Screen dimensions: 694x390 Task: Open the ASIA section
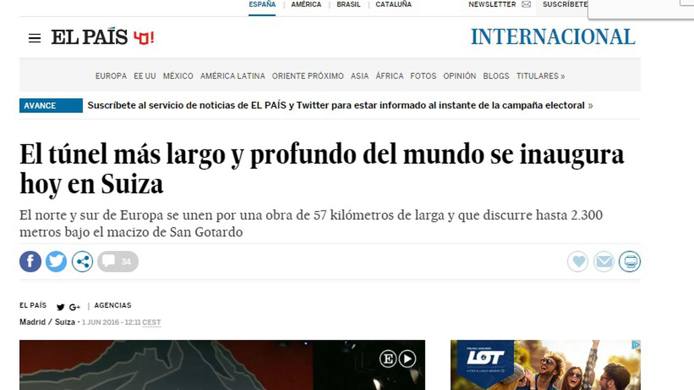359,76
